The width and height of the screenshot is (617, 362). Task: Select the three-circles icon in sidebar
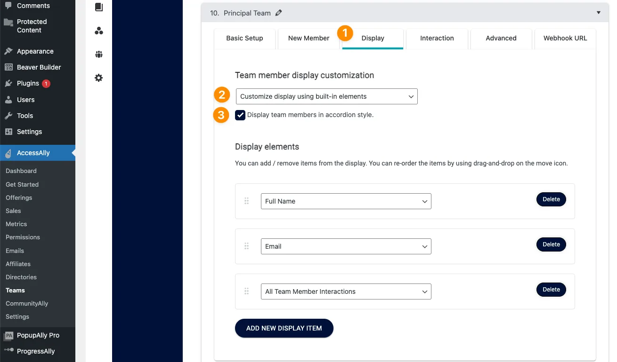[x=98, y=31]
